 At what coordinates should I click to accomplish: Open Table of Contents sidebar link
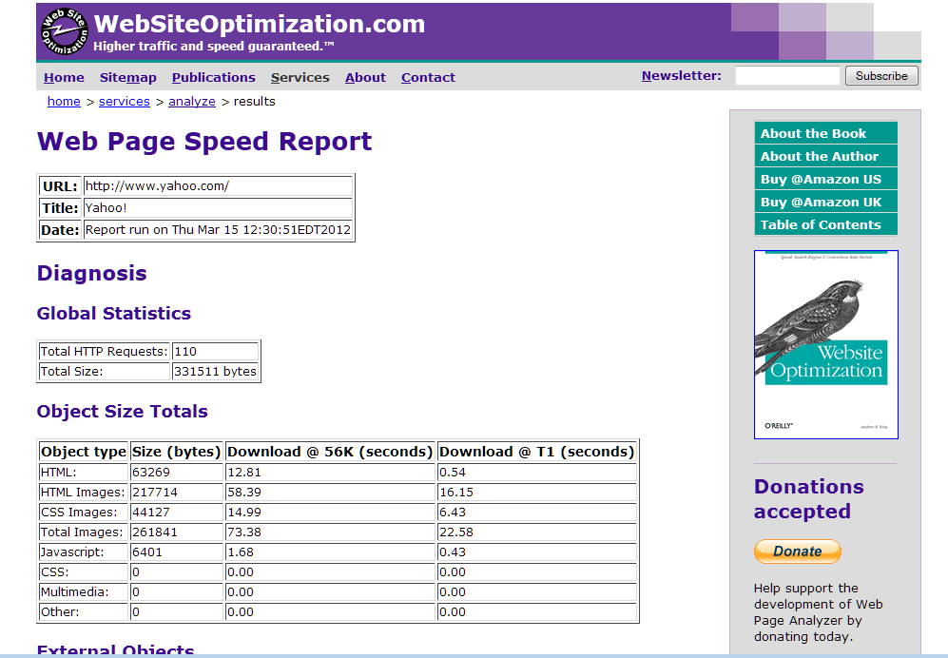[826, 224]
